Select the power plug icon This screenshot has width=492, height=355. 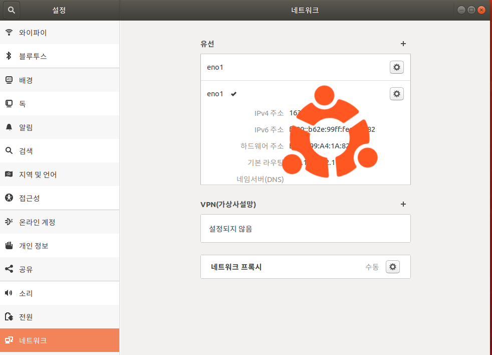click(9, 317)
